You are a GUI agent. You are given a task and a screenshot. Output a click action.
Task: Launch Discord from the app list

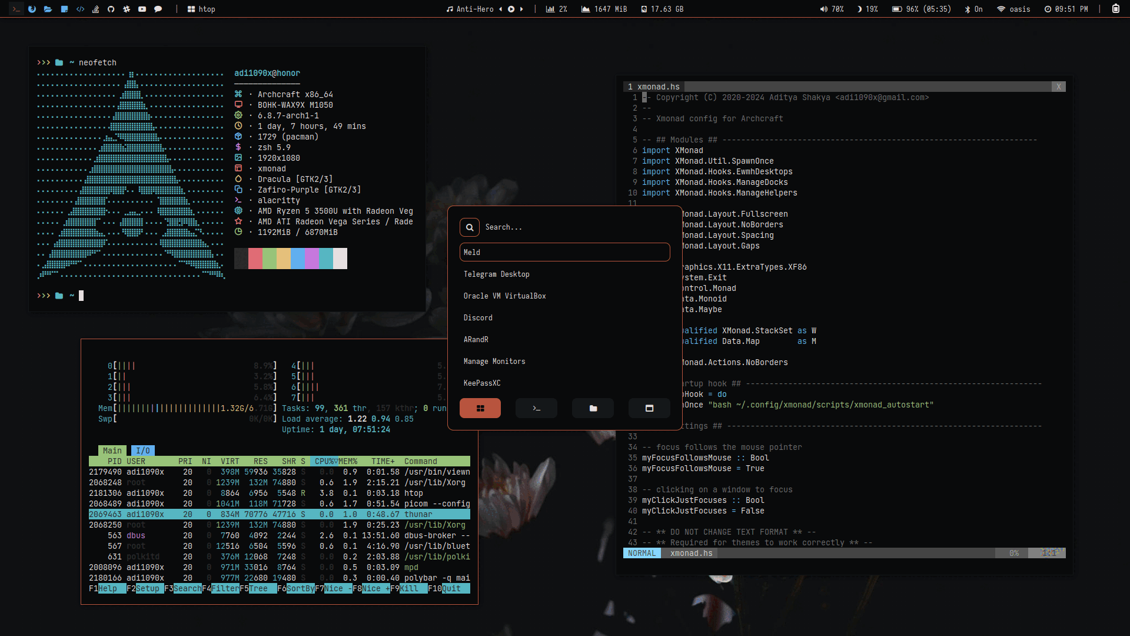pyautogui.click(x=478, y=318)
